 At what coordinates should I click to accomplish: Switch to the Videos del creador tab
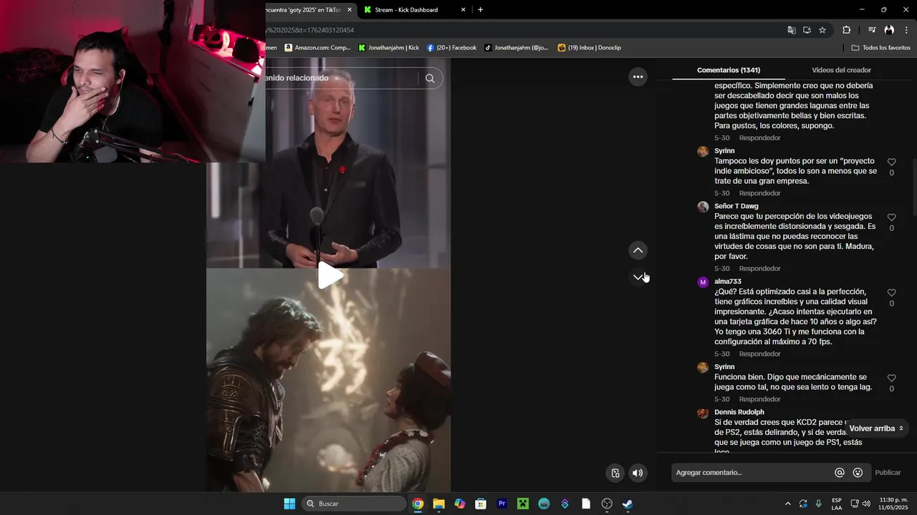(841, 70)
